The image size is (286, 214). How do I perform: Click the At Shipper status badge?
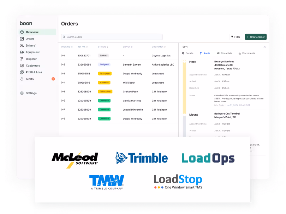(105, 74)
